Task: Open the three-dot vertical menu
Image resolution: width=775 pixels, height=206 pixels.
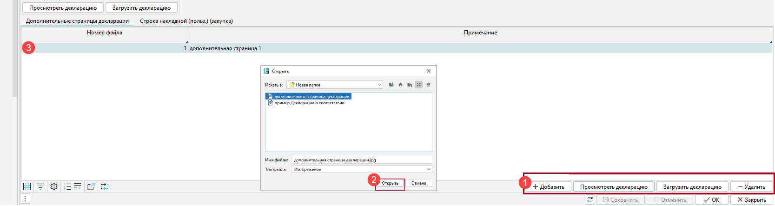Action: [25, 199]
